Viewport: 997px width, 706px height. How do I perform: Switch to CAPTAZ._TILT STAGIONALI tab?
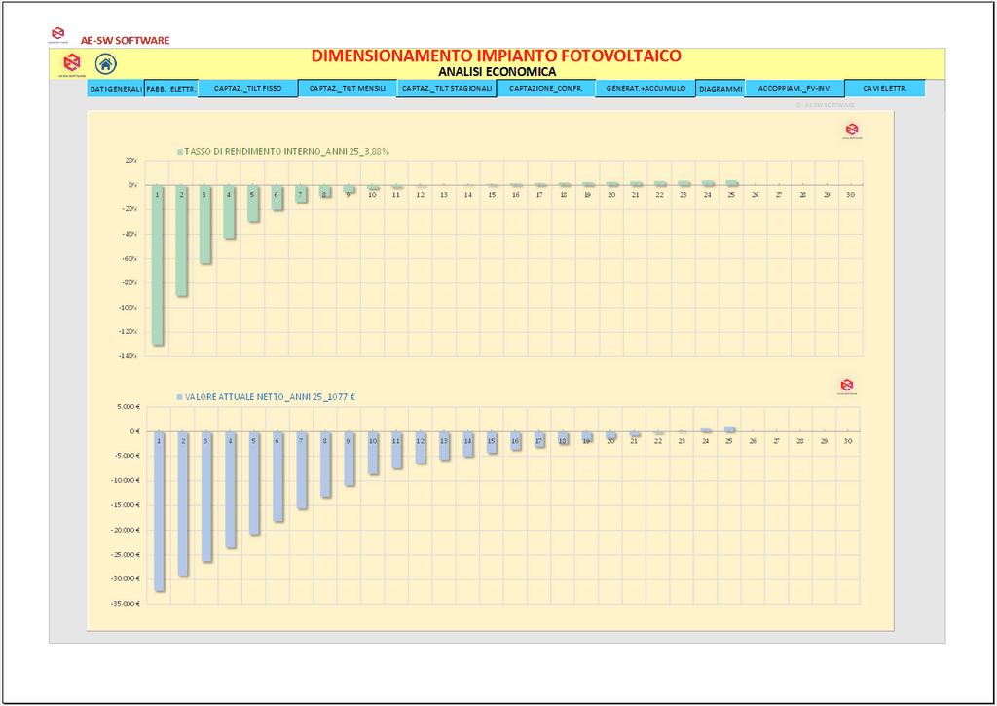447,89
